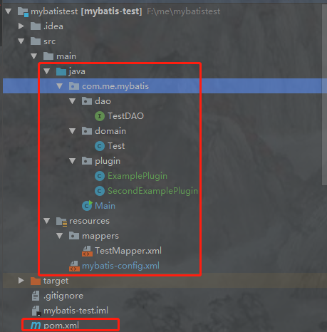
Task: Click the Maven pom.xml icon
Action: click(36, 326)
